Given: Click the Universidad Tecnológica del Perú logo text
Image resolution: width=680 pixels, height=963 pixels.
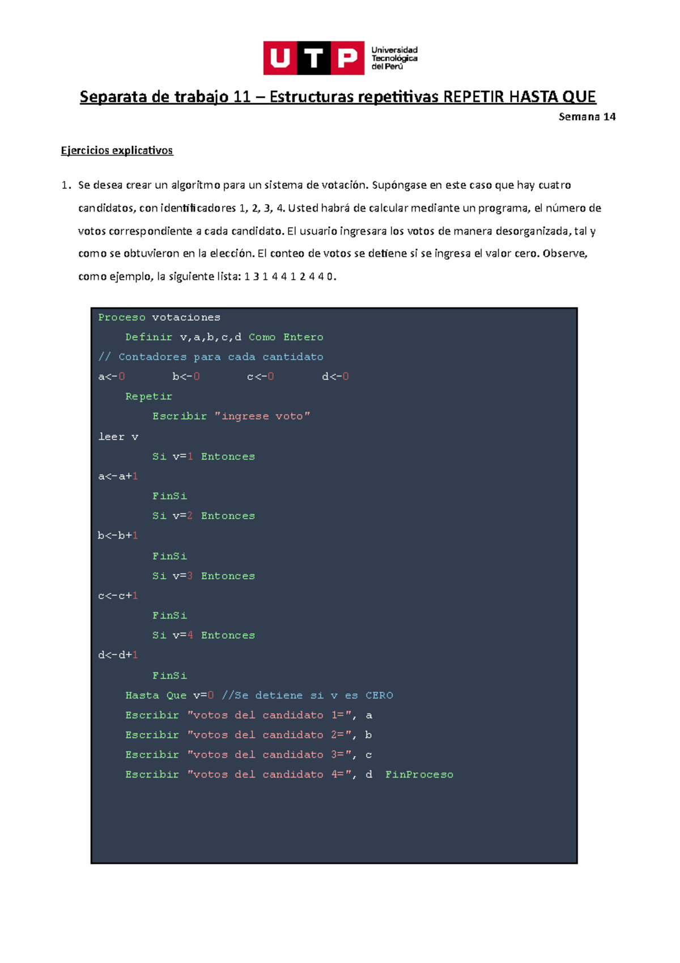Looking at the screenshot, I should [x=394, y=58].
